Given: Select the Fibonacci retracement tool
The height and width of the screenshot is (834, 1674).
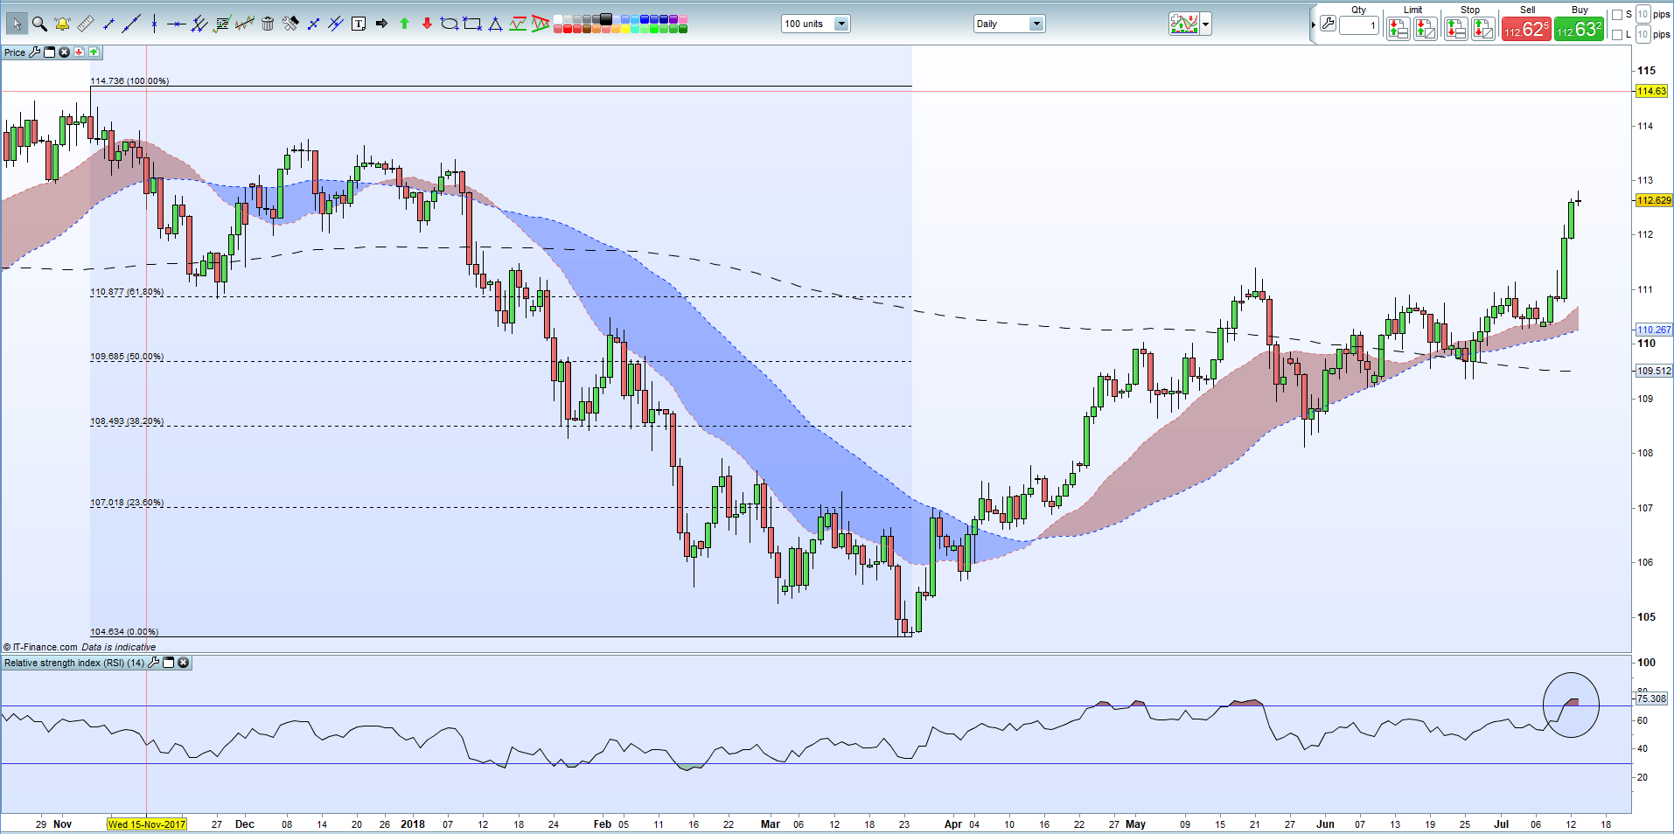Looking at the screenshot, I should click(x=222, y=24).
